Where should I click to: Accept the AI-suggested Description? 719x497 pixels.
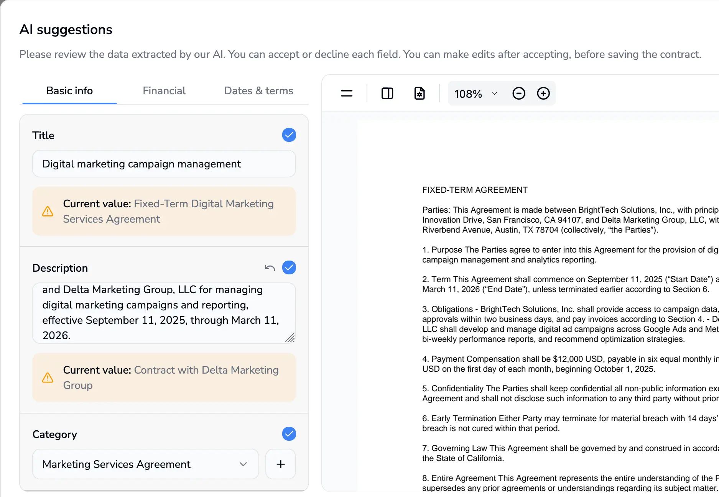click(289, 267)
